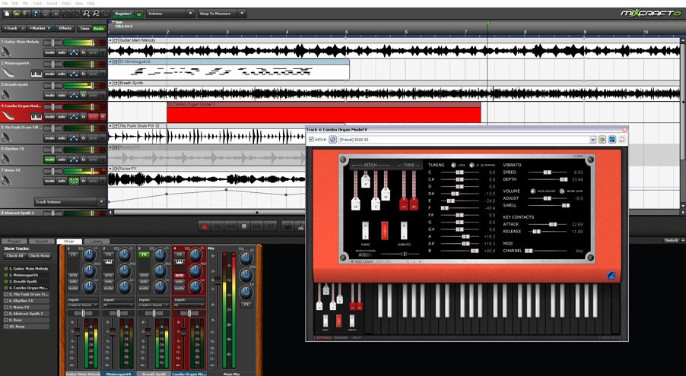Switch timeline to Time display
This screenshot has width=686, height=376.
(x=84, y=28)
